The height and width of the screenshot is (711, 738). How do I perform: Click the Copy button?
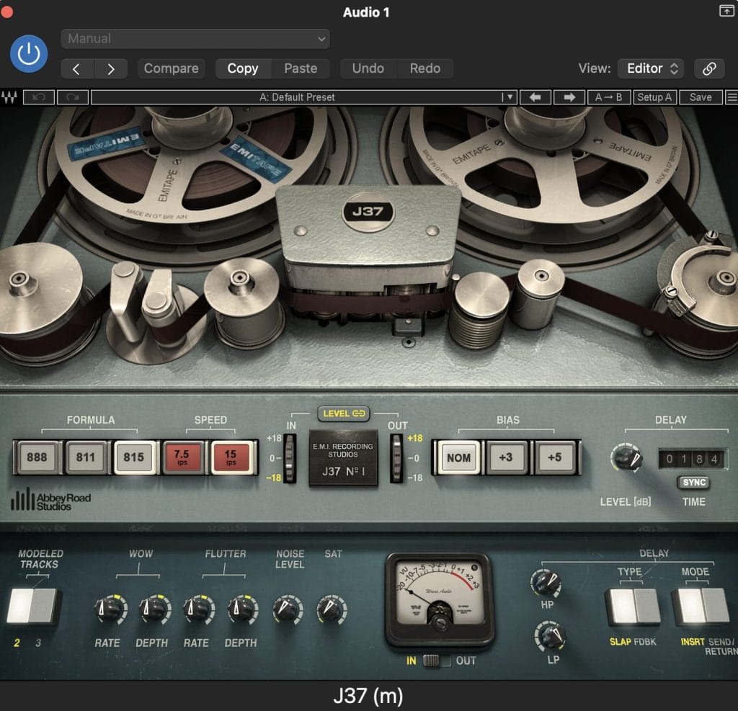[243, 68]
